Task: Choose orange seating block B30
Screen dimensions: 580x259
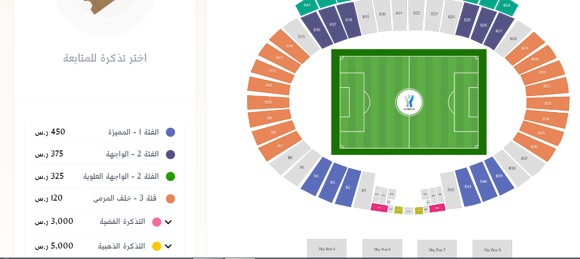Action: 535,59
